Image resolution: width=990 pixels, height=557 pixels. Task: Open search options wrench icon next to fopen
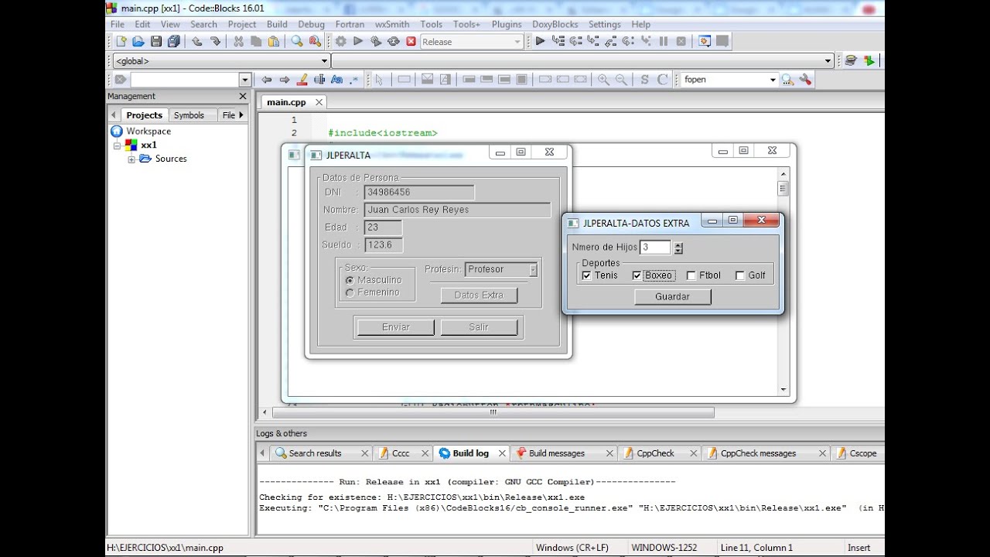pyautogui.click(x=805, y=80)
